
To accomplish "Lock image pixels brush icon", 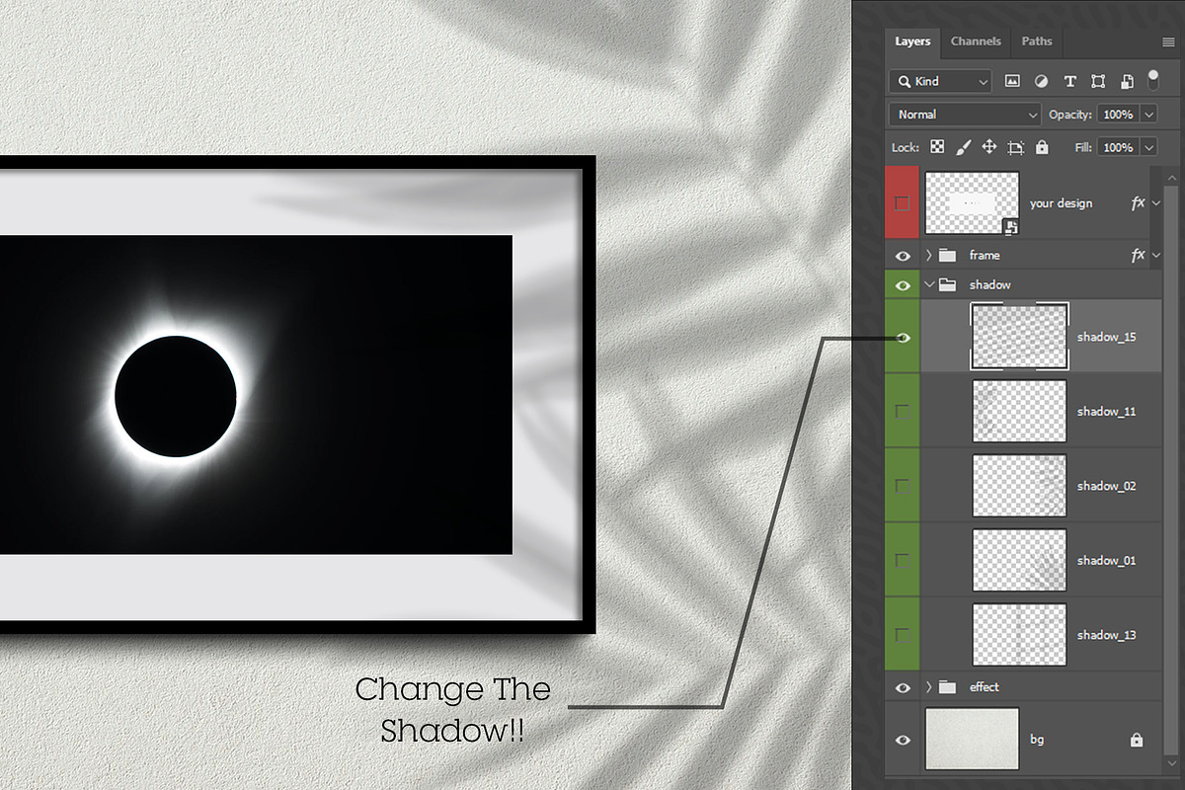I will [x=963, y=147].
